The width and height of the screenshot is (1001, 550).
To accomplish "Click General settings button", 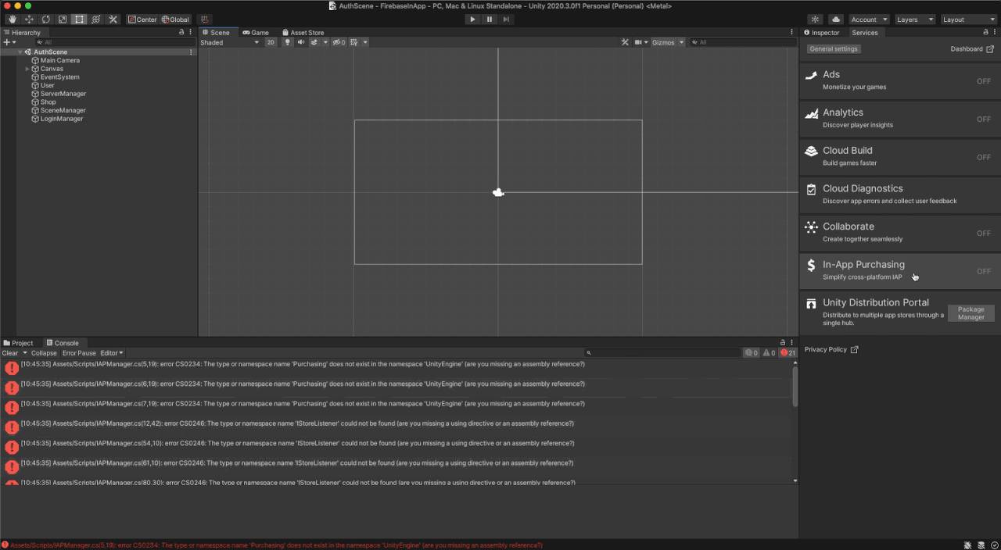I will click(834, 49).
